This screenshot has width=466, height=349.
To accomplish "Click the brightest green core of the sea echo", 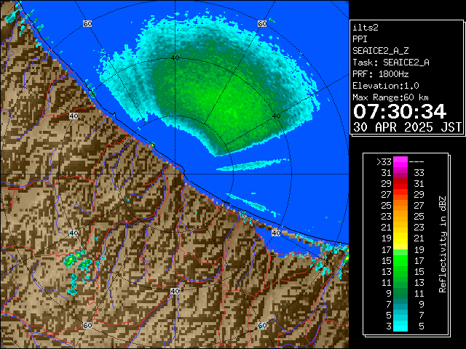I will pos(234,113).
